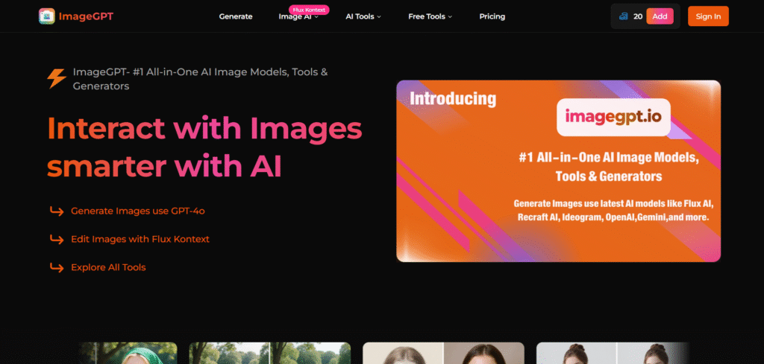This screenshot has height=364, width=764.
Task: Go to Generate in the navigation bar
Action: point(236,16)
